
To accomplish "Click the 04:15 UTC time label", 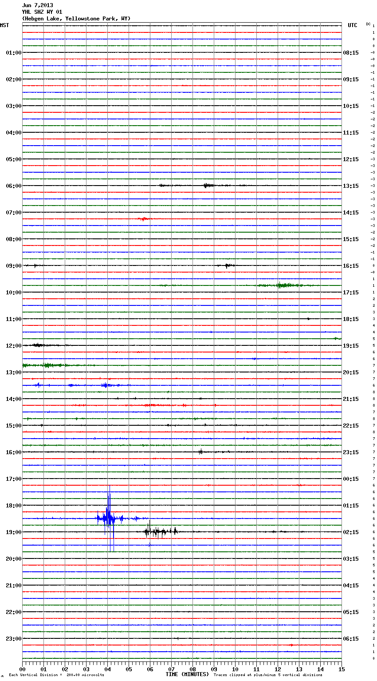I will pos(351,586).
